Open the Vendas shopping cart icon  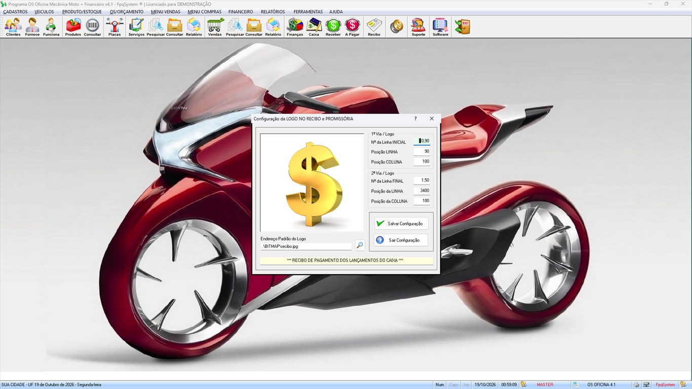[215, 27]
